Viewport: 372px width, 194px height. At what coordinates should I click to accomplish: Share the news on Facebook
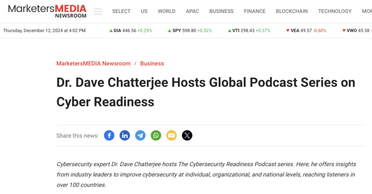click(x=109, y=135)
